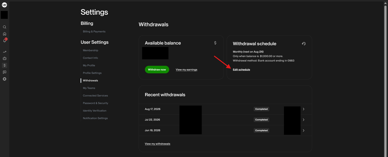Select Password & Security menu item
The height and width of the screenshot is (157, 388).
point(95,103)
